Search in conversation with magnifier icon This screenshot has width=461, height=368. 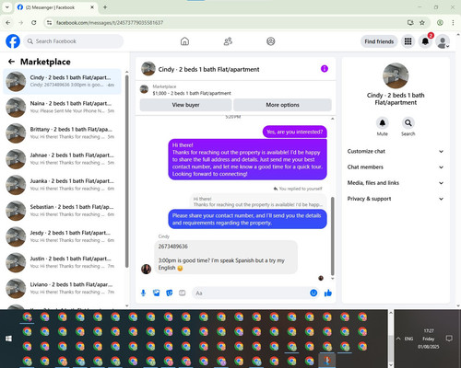408,123
